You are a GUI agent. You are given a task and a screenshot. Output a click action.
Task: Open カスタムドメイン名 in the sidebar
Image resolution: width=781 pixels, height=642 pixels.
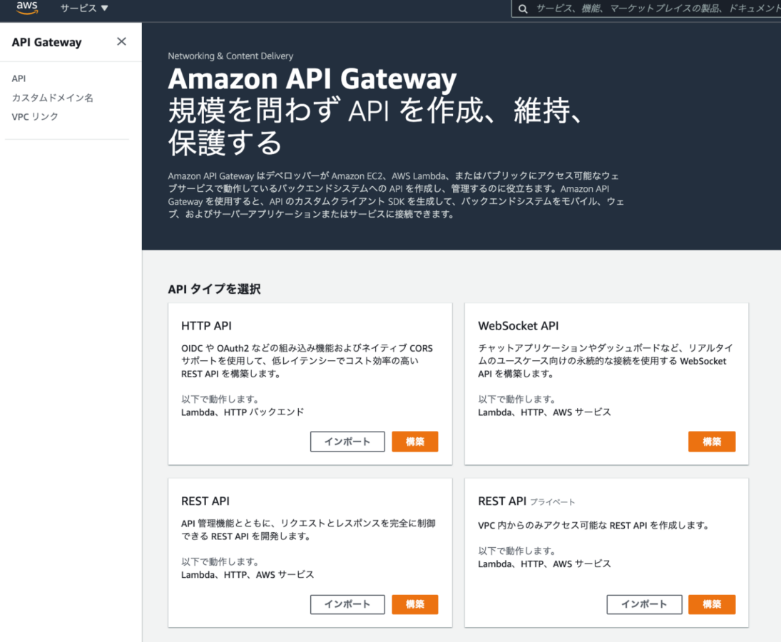(52, 98)
